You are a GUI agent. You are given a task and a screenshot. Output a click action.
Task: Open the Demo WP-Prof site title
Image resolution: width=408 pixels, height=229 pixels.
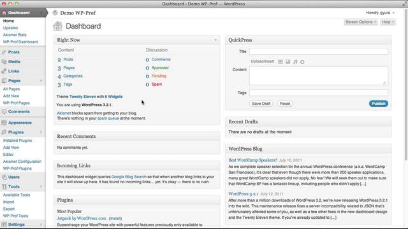click(x=78, y=13)
